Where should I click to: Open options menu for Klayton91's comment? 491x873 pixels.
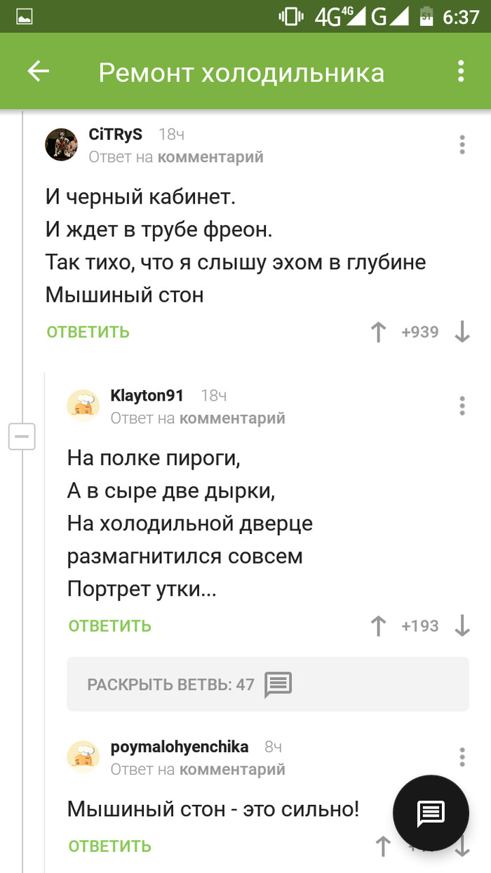462,406
